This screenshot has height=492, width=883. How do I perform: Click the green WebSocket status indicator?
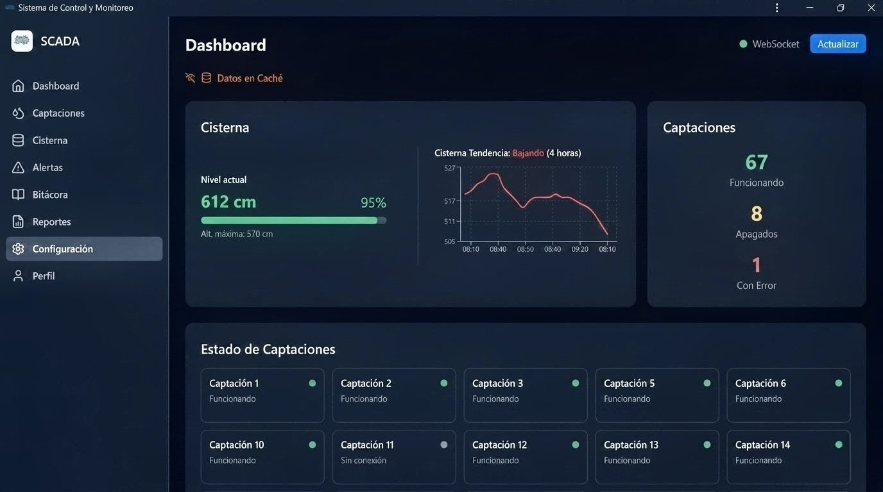(742, 44)
